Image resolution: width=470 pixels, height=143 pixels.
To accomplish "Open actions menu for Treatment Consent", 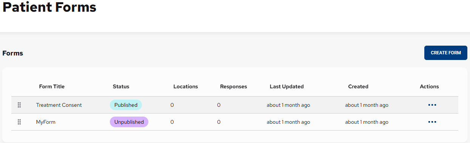I will (x=432, y=105).
